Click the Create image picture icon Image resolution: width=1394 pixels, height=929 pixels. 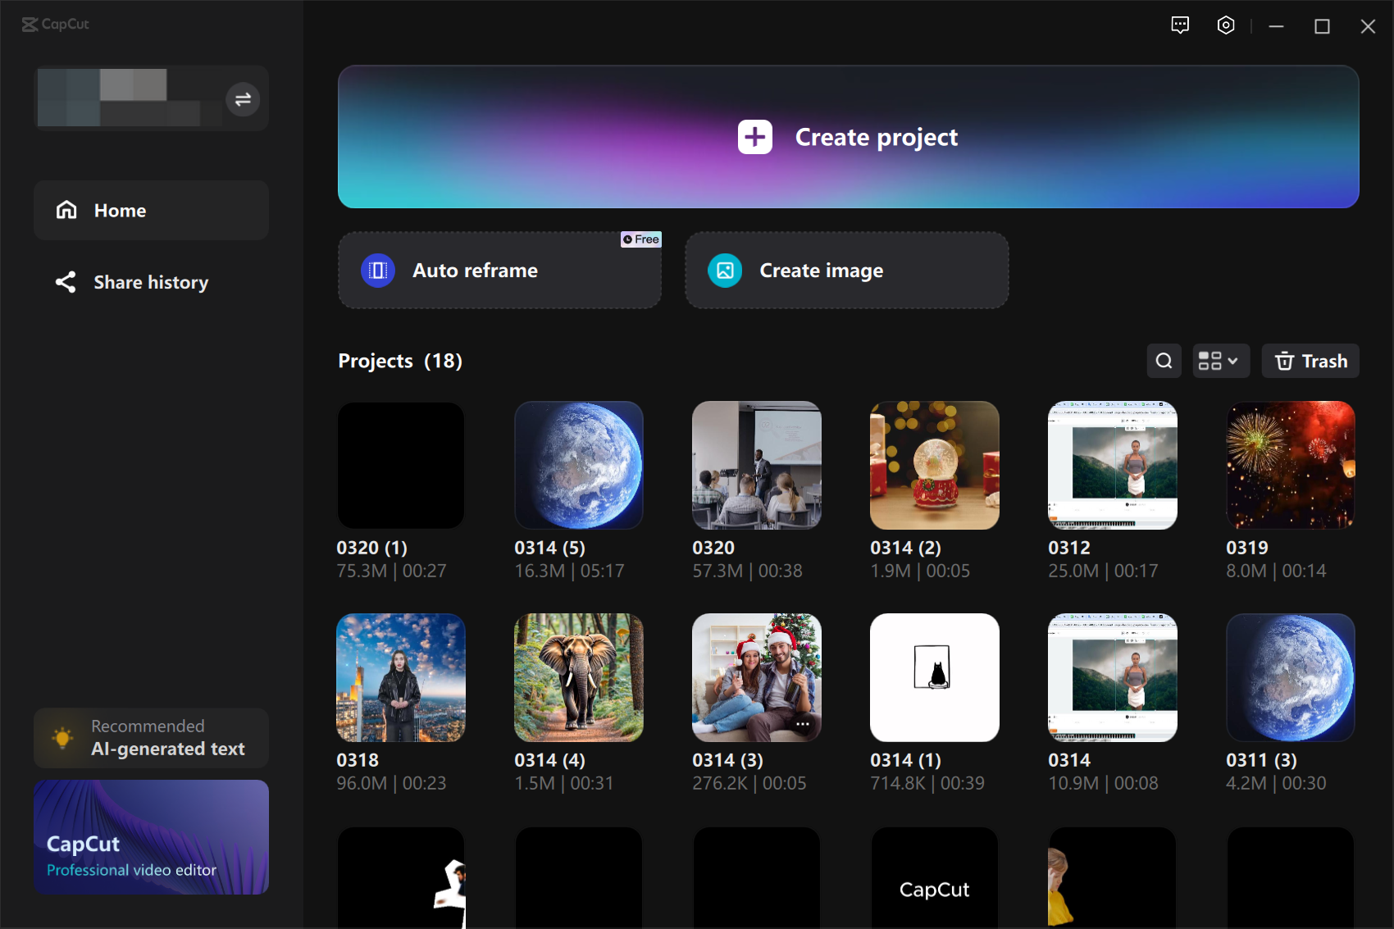(x=723, y=270)
